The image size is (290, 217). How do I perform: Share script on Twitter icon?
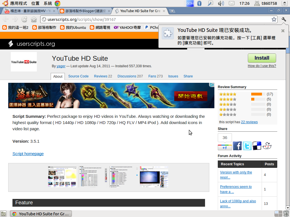coord(247,146)
